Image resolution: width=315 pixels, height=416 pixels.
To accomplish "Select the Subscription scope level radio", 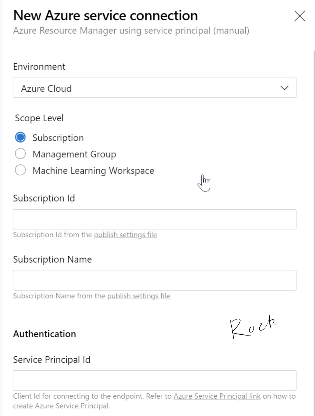I will [20, 137].
